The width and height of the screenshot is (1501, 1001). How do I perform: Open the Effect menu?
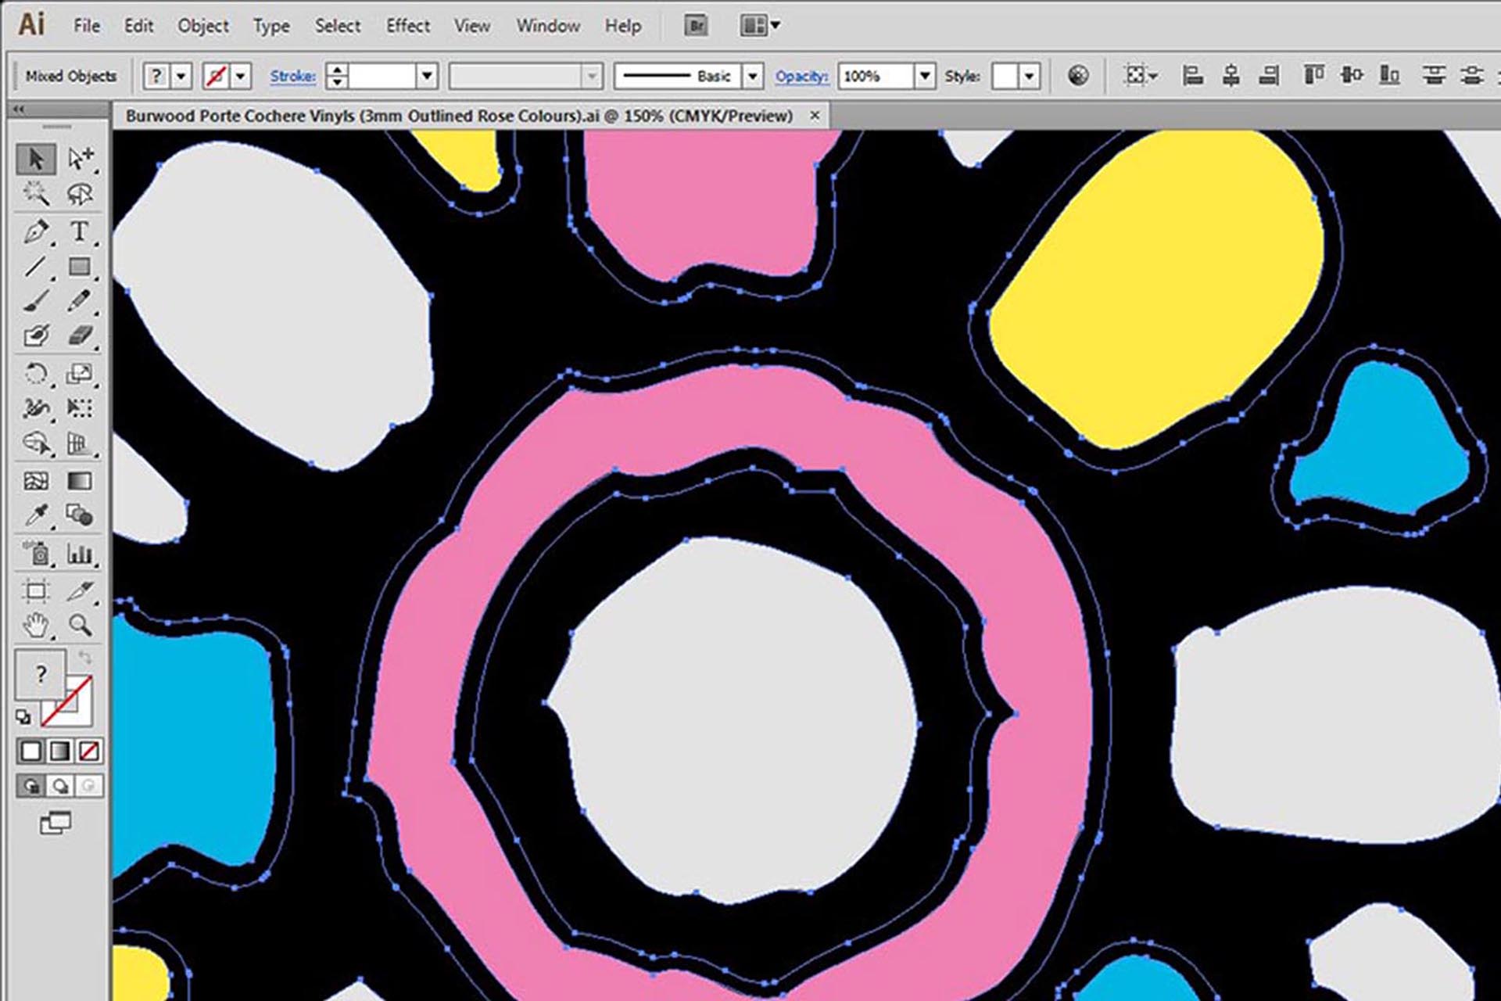(407, 26)
